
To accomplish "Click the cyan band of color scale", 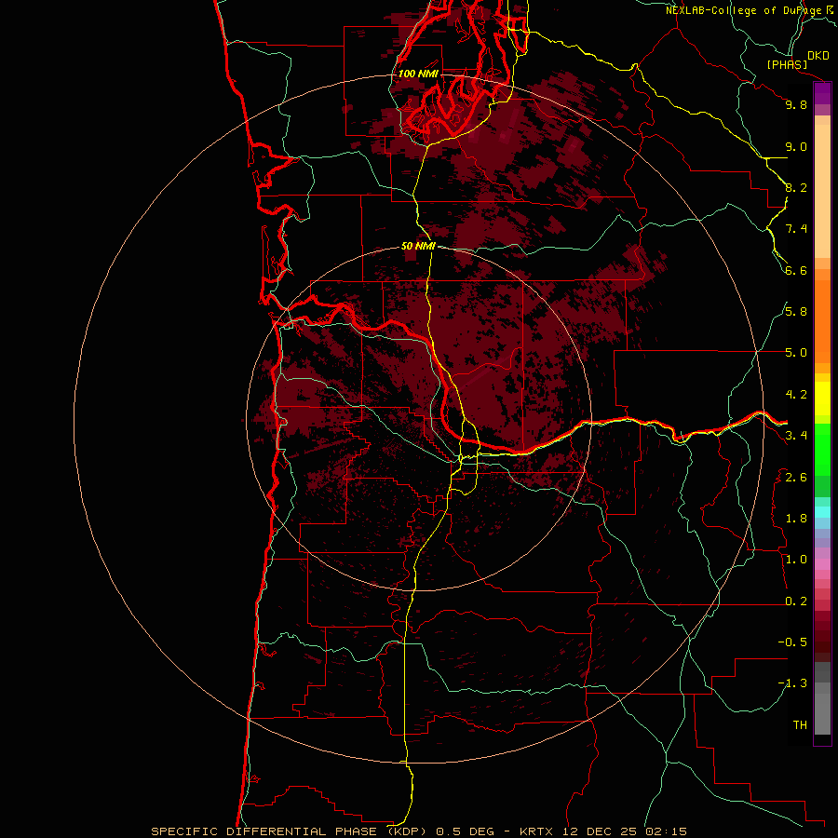I will point(822,512).
